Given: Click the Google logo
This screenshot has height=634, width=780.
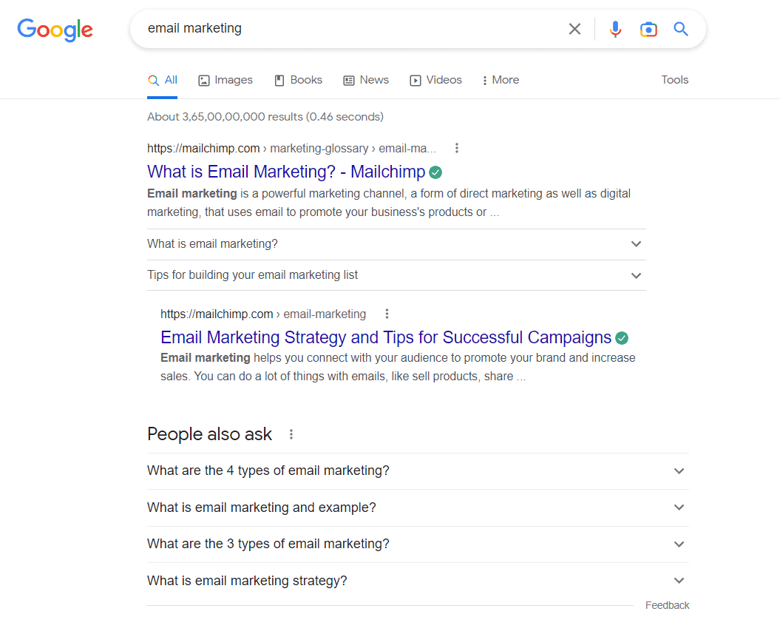Looking at the screenshot, I should [x=55, y=30].
